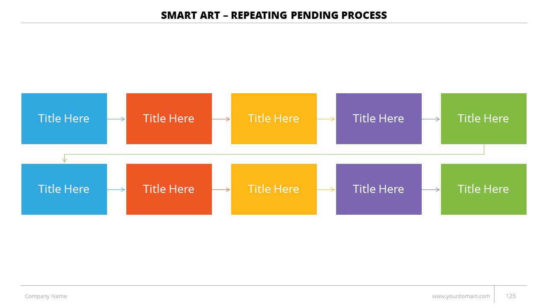Select the green box in the top row

pos(484,118)
